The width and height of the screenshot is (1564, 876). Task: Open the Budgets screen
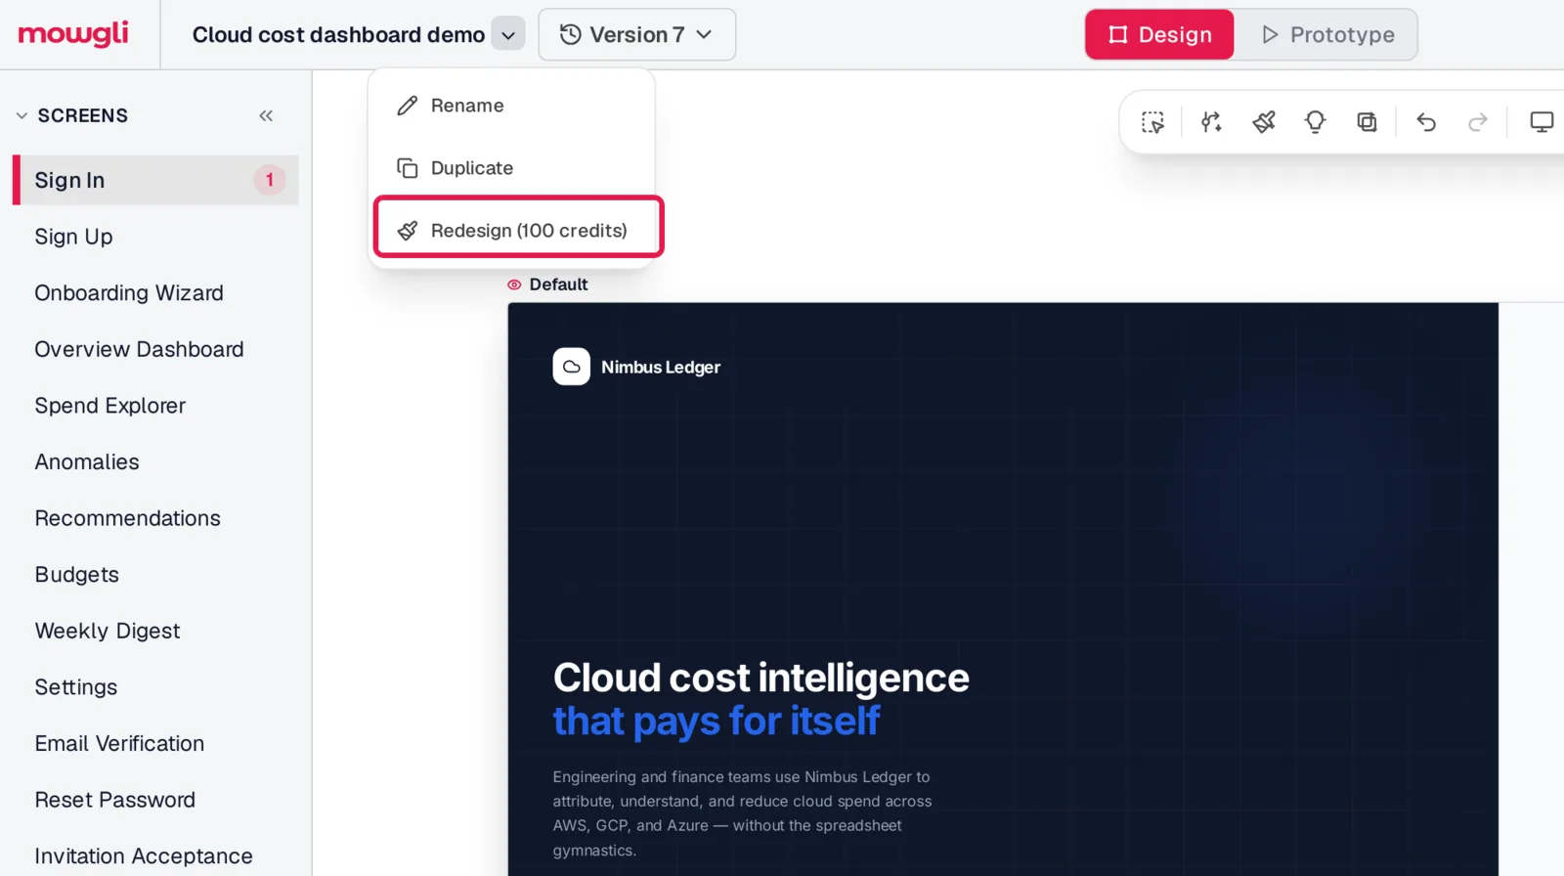(x=156, y=575)
